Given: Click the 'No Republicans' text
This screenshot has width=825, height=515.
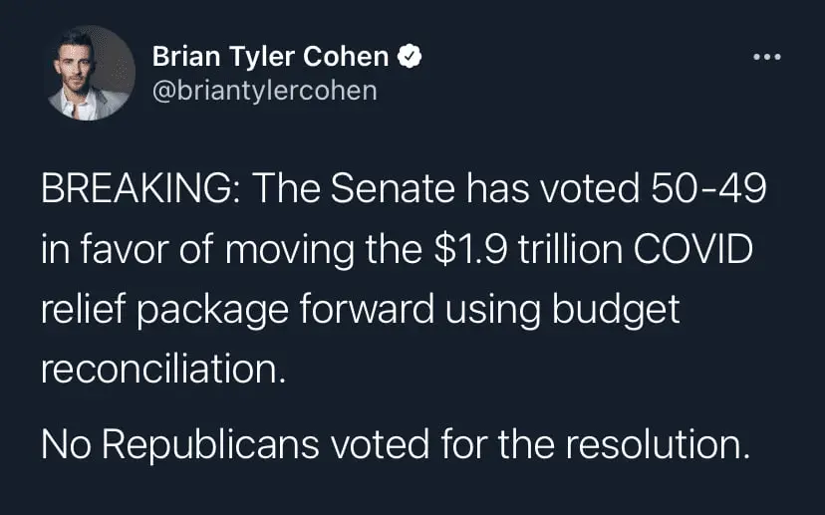Looking at the screenshot, I should (165, 443).
